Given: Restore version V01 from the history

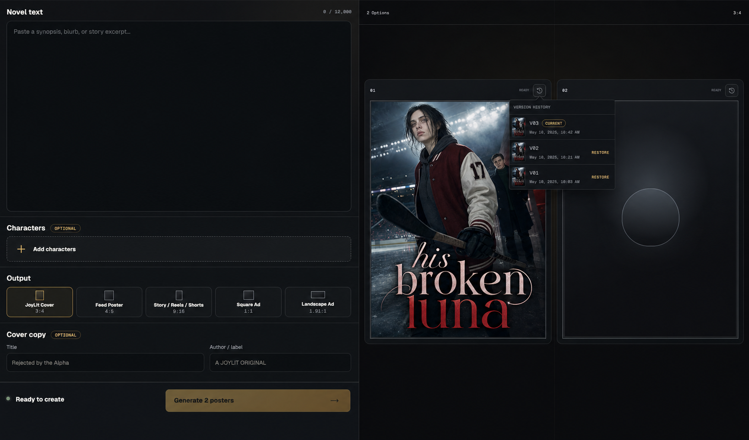Looking at the screenshot, I should pyautogui.click(x=600, y=177).
